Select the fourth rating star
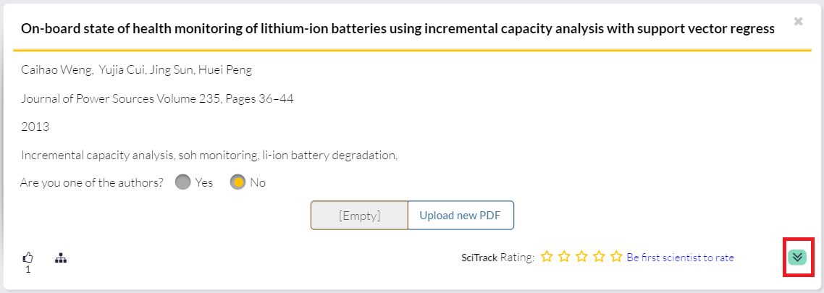Image resolution: width=824 pixels, height=293 pixels. (x=599, y=257)
